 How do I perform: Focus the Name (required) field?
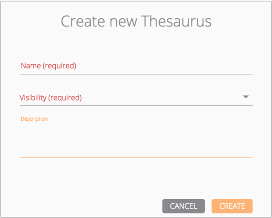tap(136, 66)
